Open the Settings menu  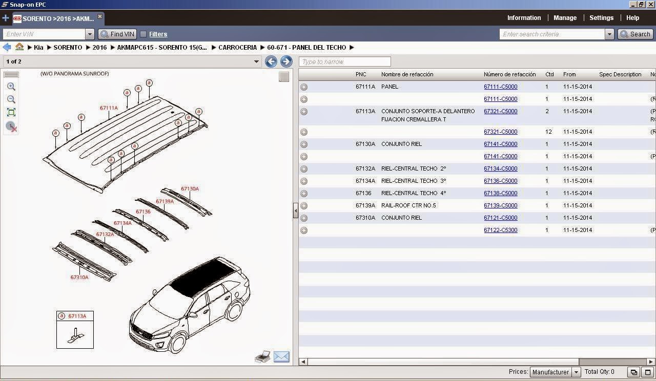click(601, 18)
